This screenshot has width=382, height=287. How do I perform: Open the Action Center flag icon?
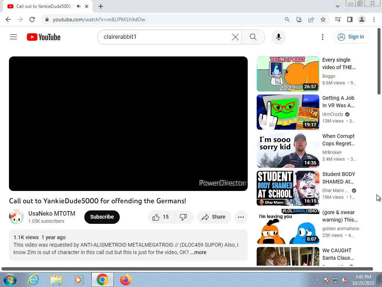click(x=326, y=280)
